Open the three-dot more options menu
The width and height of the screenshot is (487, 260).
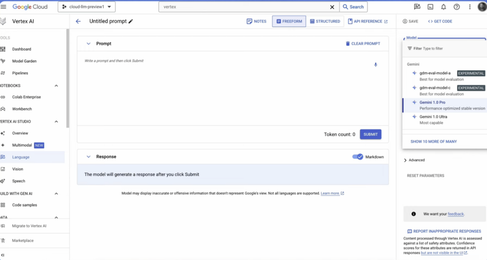[x=469, y=7]
